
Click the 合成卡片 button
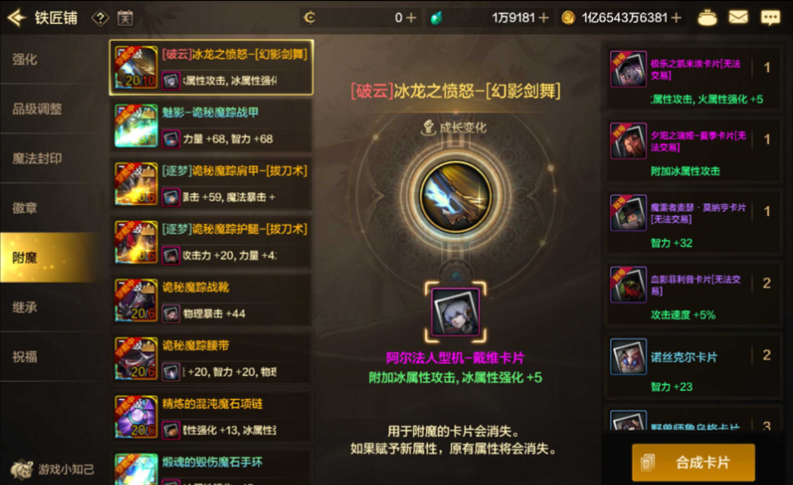coord(693,462)
